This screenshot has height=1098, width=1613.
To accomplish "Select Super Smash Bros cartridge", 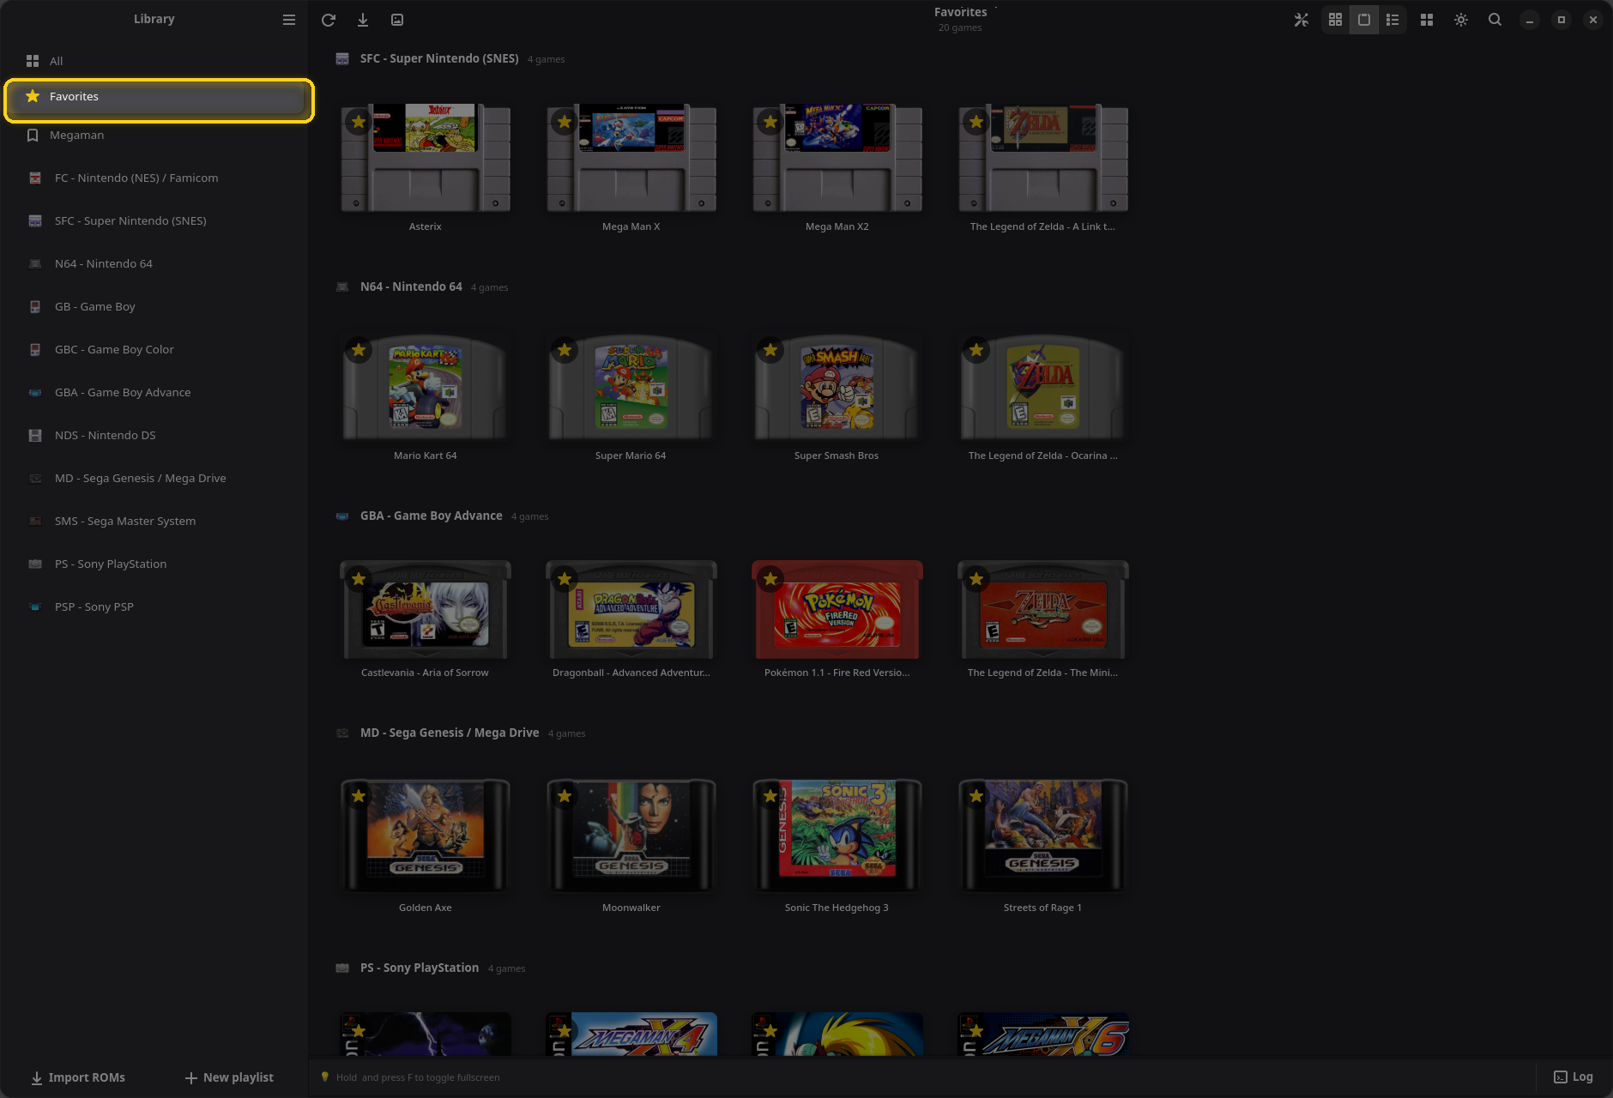I will click(837, 388).
